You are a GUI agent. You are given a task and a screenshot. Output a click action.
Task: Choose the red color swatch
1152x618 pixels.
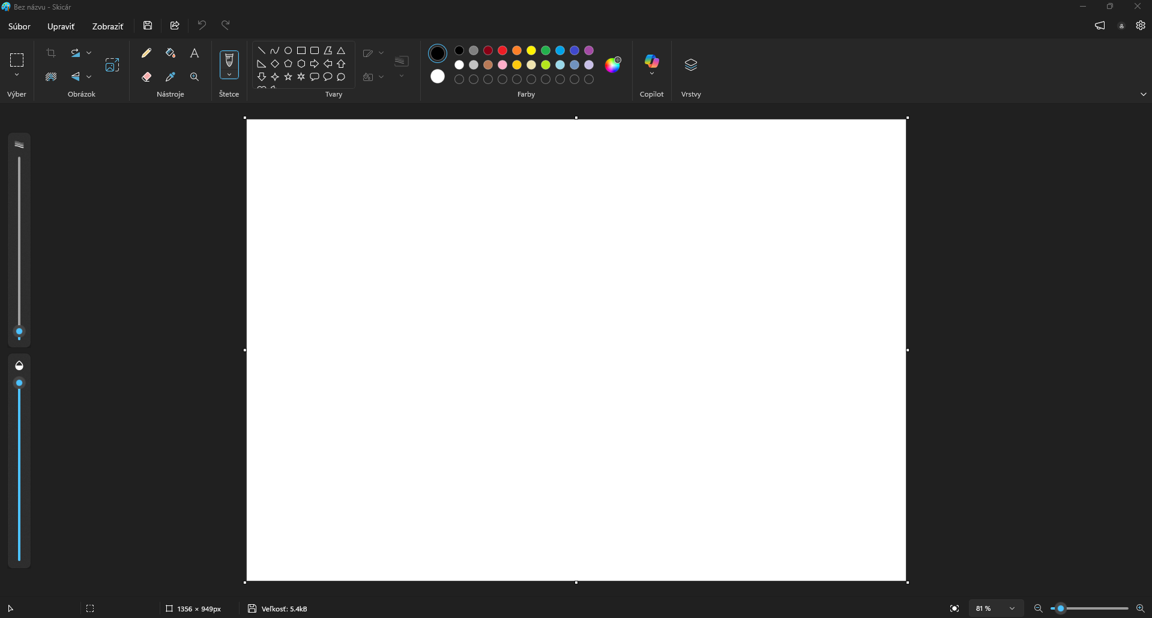click(502, 50)
